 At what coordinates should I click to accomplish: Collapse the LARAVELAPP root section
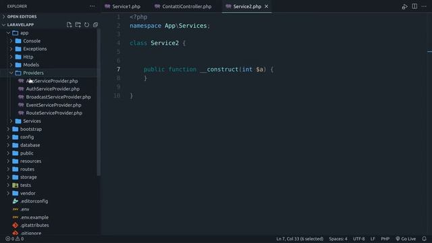tap(20, 25)
